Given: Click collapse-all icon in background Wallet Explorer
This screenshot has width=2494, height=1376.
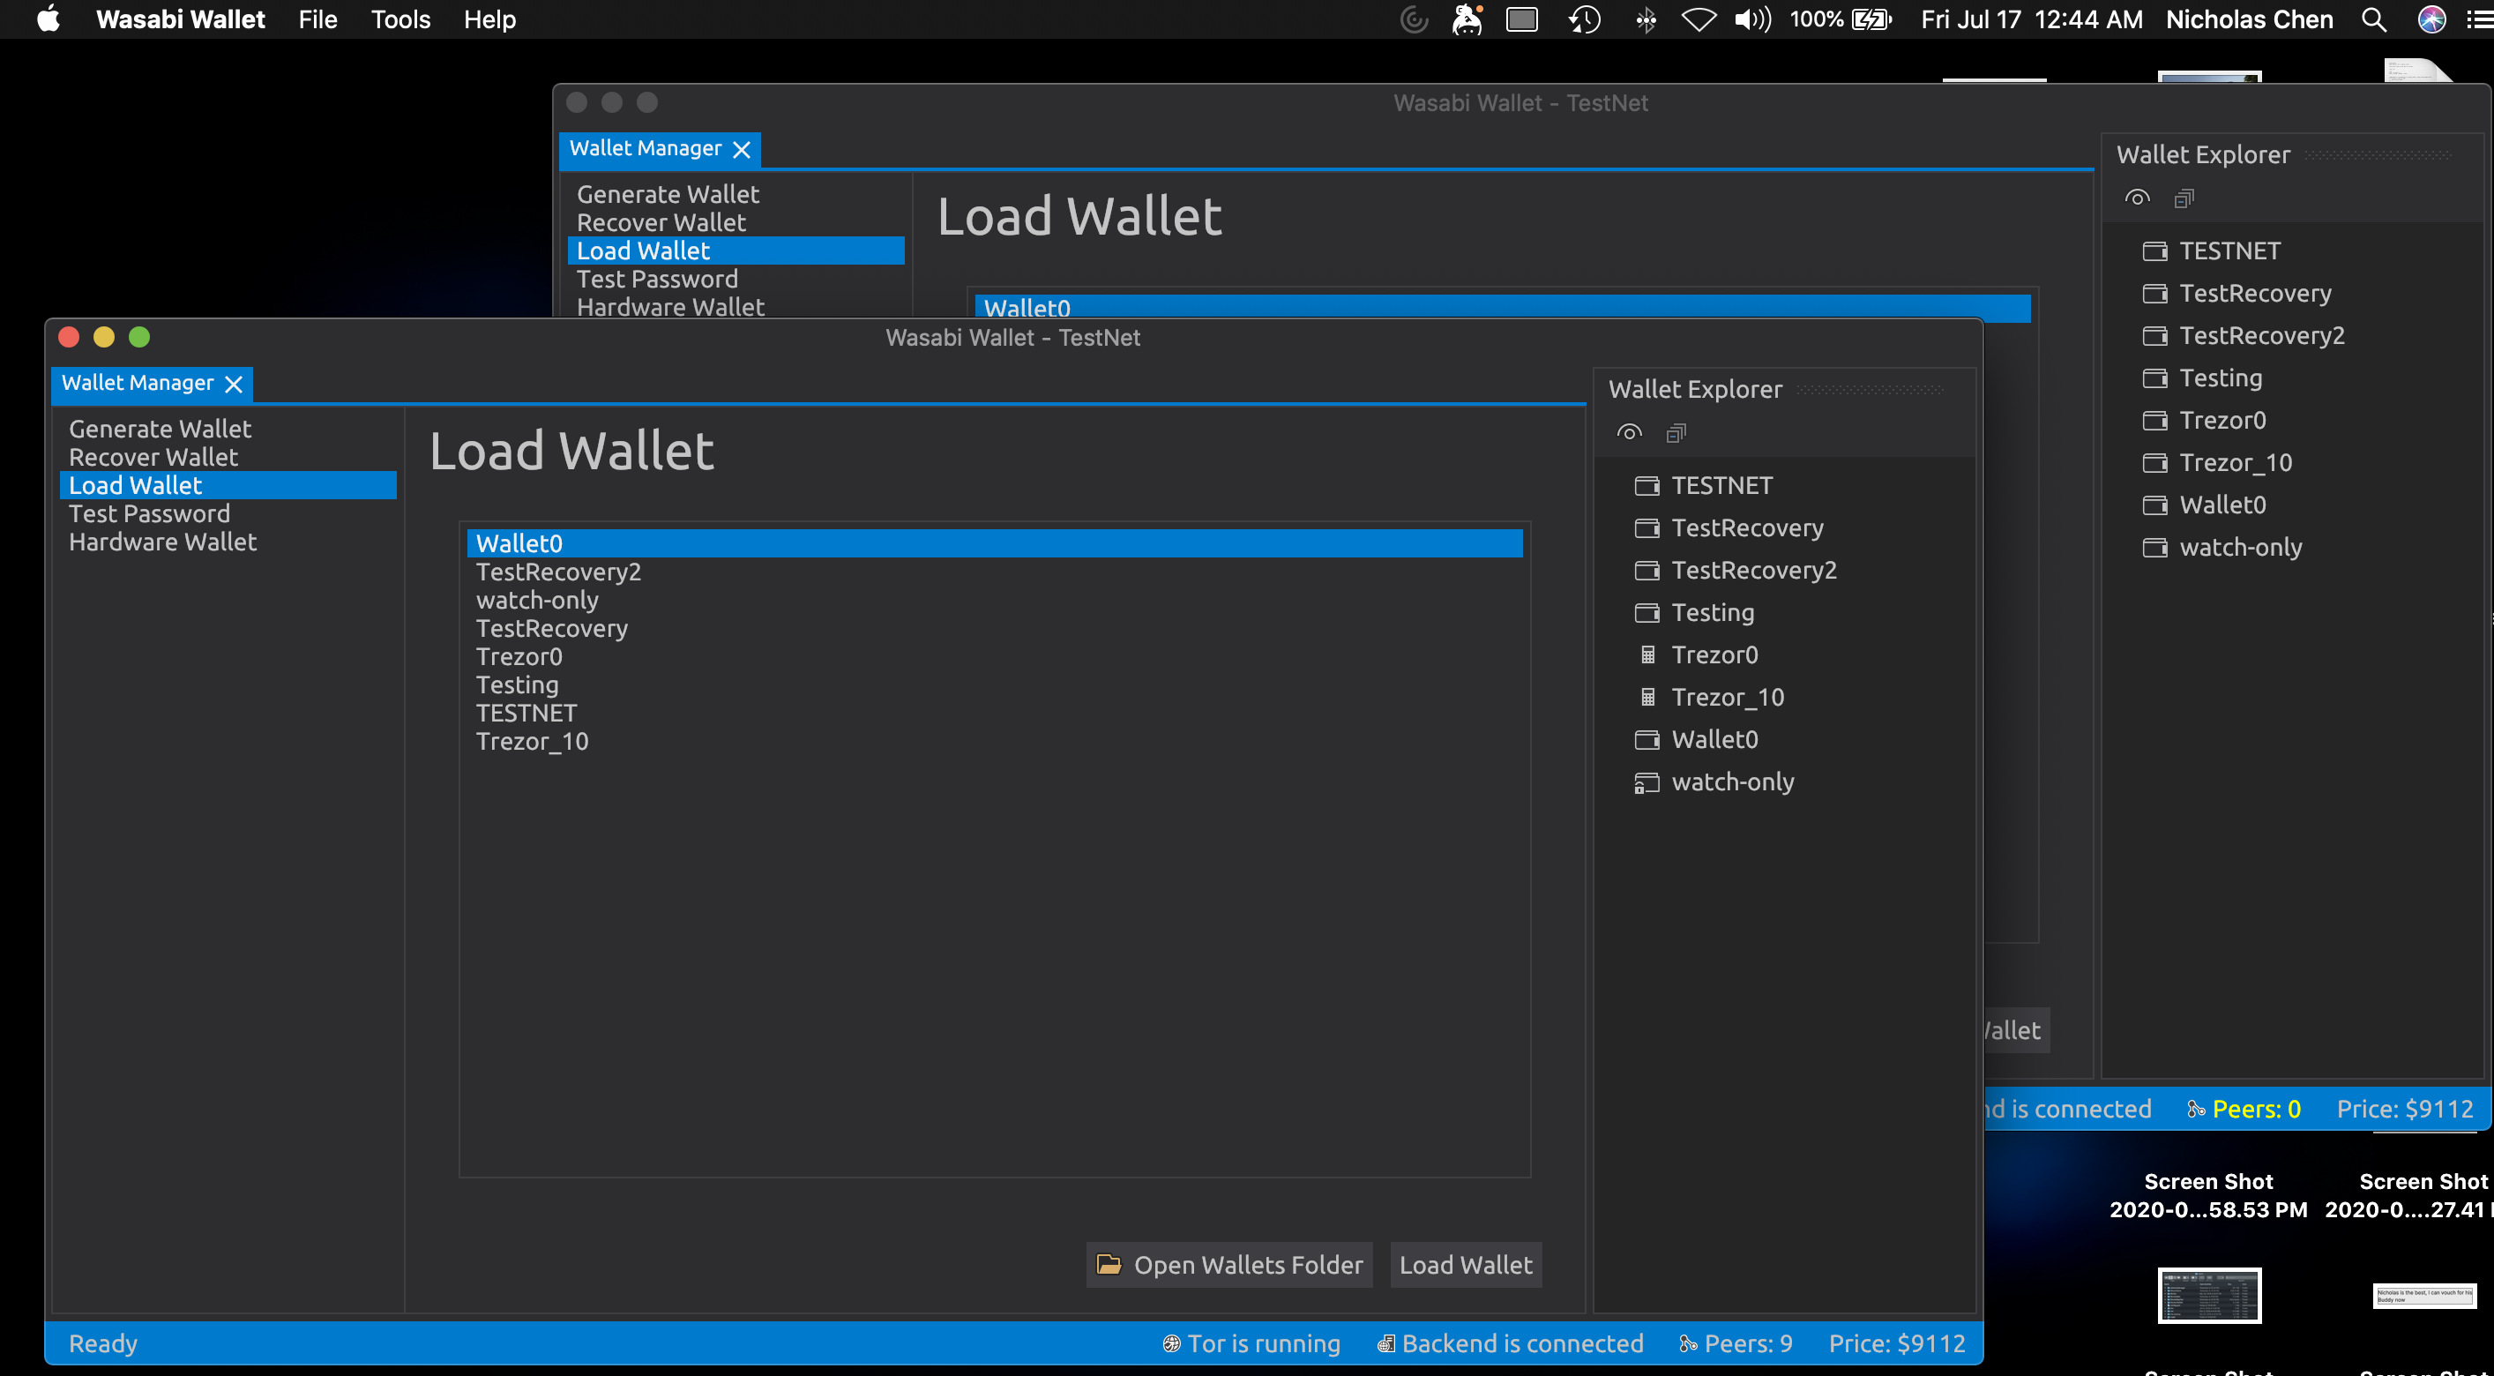Looking at the screenshot, I should 2184,198.
